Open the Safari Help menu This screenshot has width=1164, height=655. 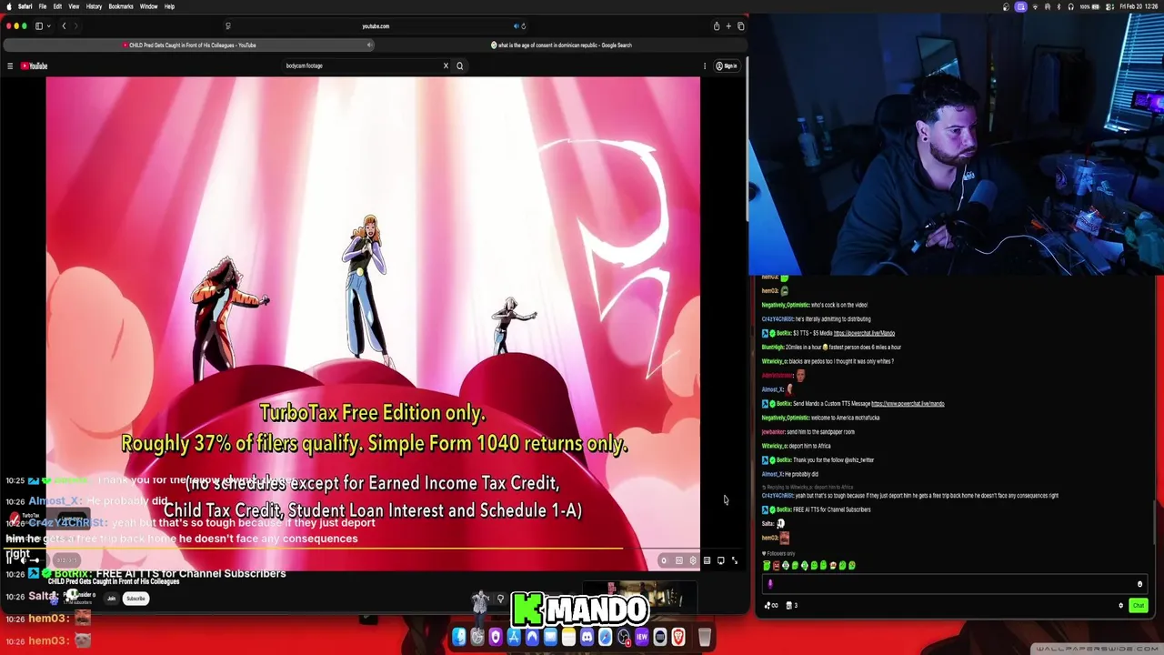tap(169, 6)
